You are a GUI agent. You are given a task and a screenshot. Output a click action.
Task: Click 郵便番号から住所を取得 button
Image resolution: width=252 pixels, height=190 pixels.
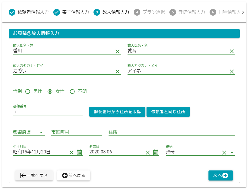[x=117, y=112]
